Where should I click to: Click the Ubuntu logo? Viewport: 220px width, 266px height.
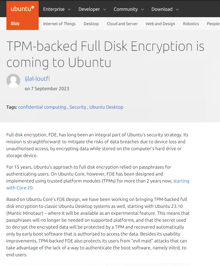pos(22,9)
